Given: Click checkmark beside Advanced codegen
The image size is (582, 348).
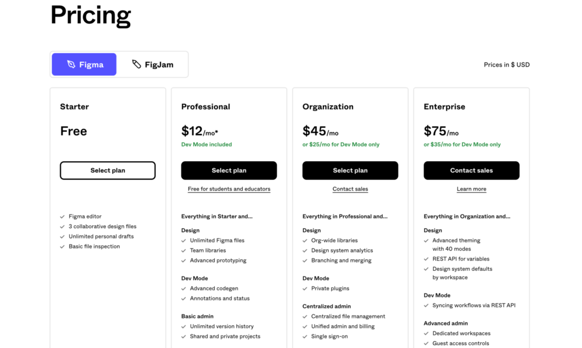Looking at the screenshot, I should pyautogui.click(x=184, y=288).
